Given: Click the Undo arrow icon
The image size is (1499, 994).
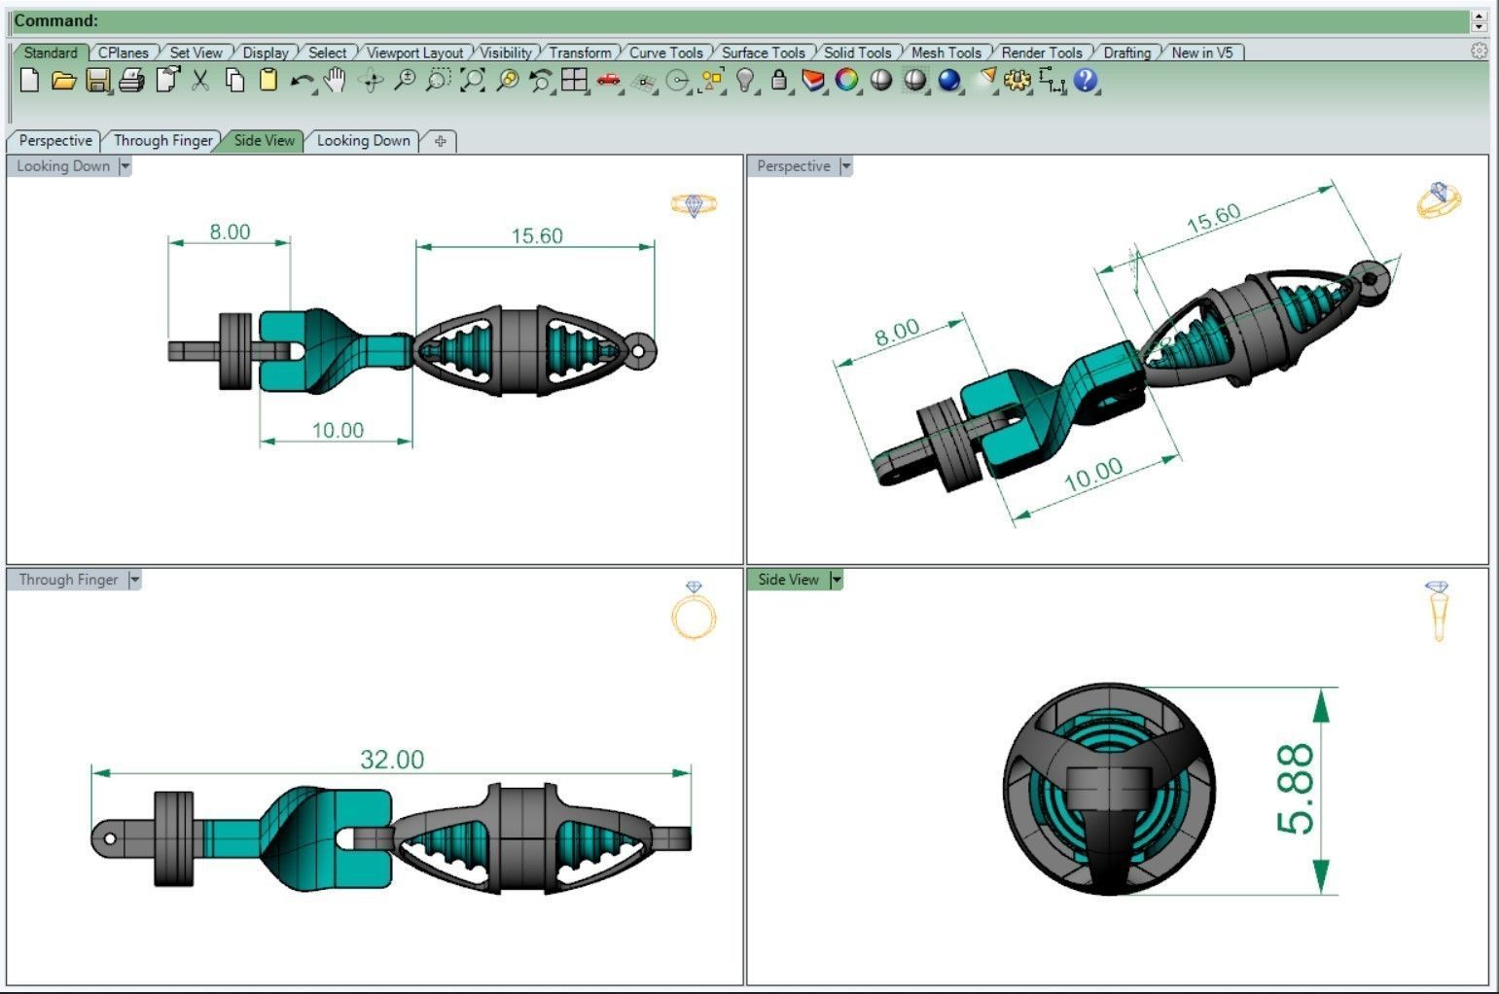Looking at the screenshot, I should tap(302, 82).
